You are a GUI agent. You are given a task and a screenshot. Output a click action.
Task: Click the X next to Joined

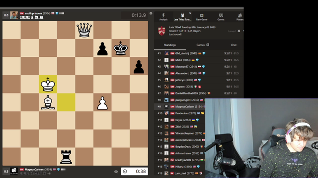click(239, 31)
